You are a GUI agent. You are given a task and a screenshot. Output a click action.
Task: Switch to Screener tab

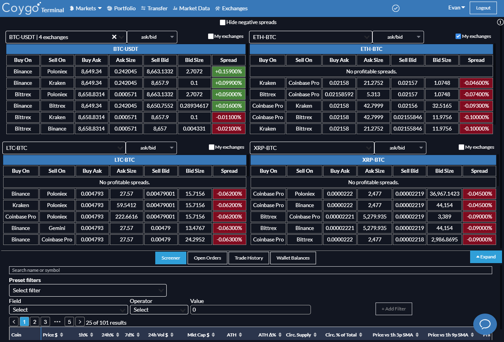coord(171,258)
